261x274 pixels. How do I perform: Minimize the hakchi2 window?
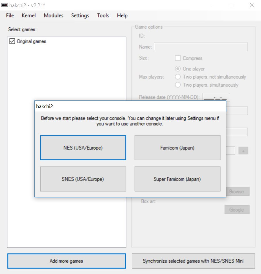212,5
